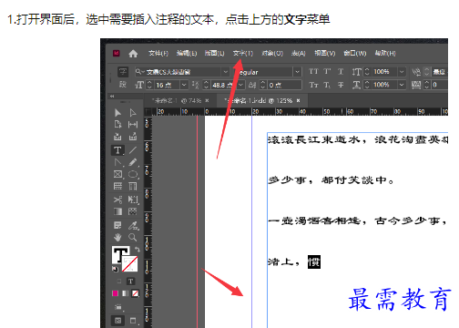This screenshot has width=459, height=328.
Task: Click the Home icon in the menu bar
Action: click(133, 54)
